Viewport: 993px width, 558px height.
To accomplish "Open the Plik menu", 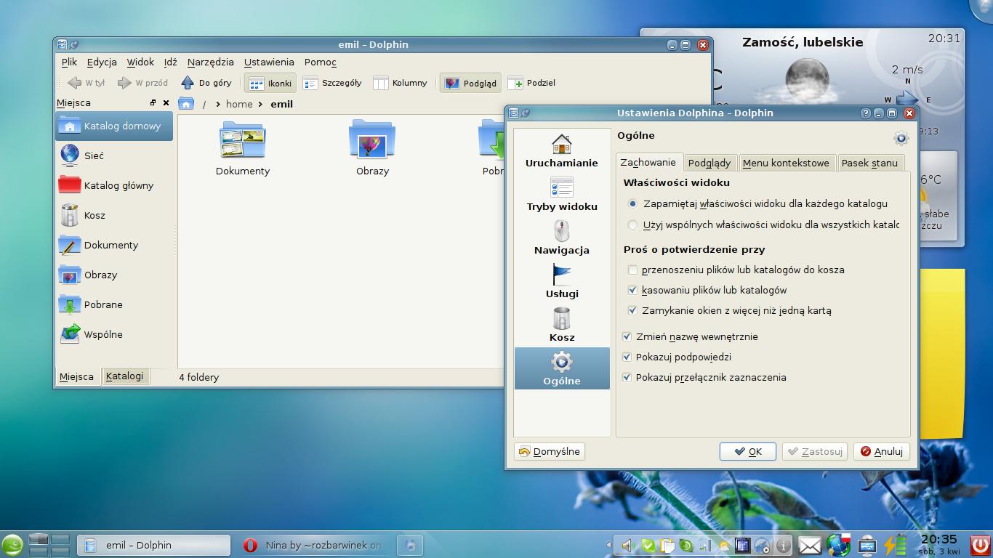I will coord(69,62).
